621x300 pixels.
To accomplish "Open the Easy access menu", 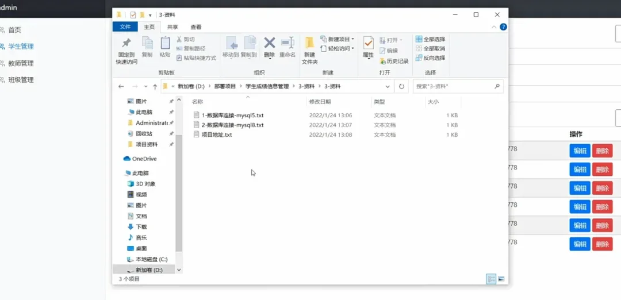I will 337,48.
